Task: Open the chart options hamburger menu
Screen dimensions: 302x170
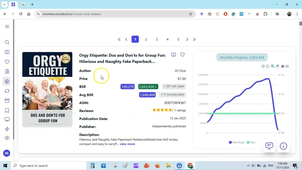Action: tap(286, 66)
